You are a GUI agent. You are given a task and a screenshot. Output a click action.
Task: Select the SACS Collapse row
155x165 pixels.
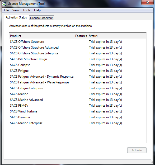pyautogui.click(x=78, y=65)
